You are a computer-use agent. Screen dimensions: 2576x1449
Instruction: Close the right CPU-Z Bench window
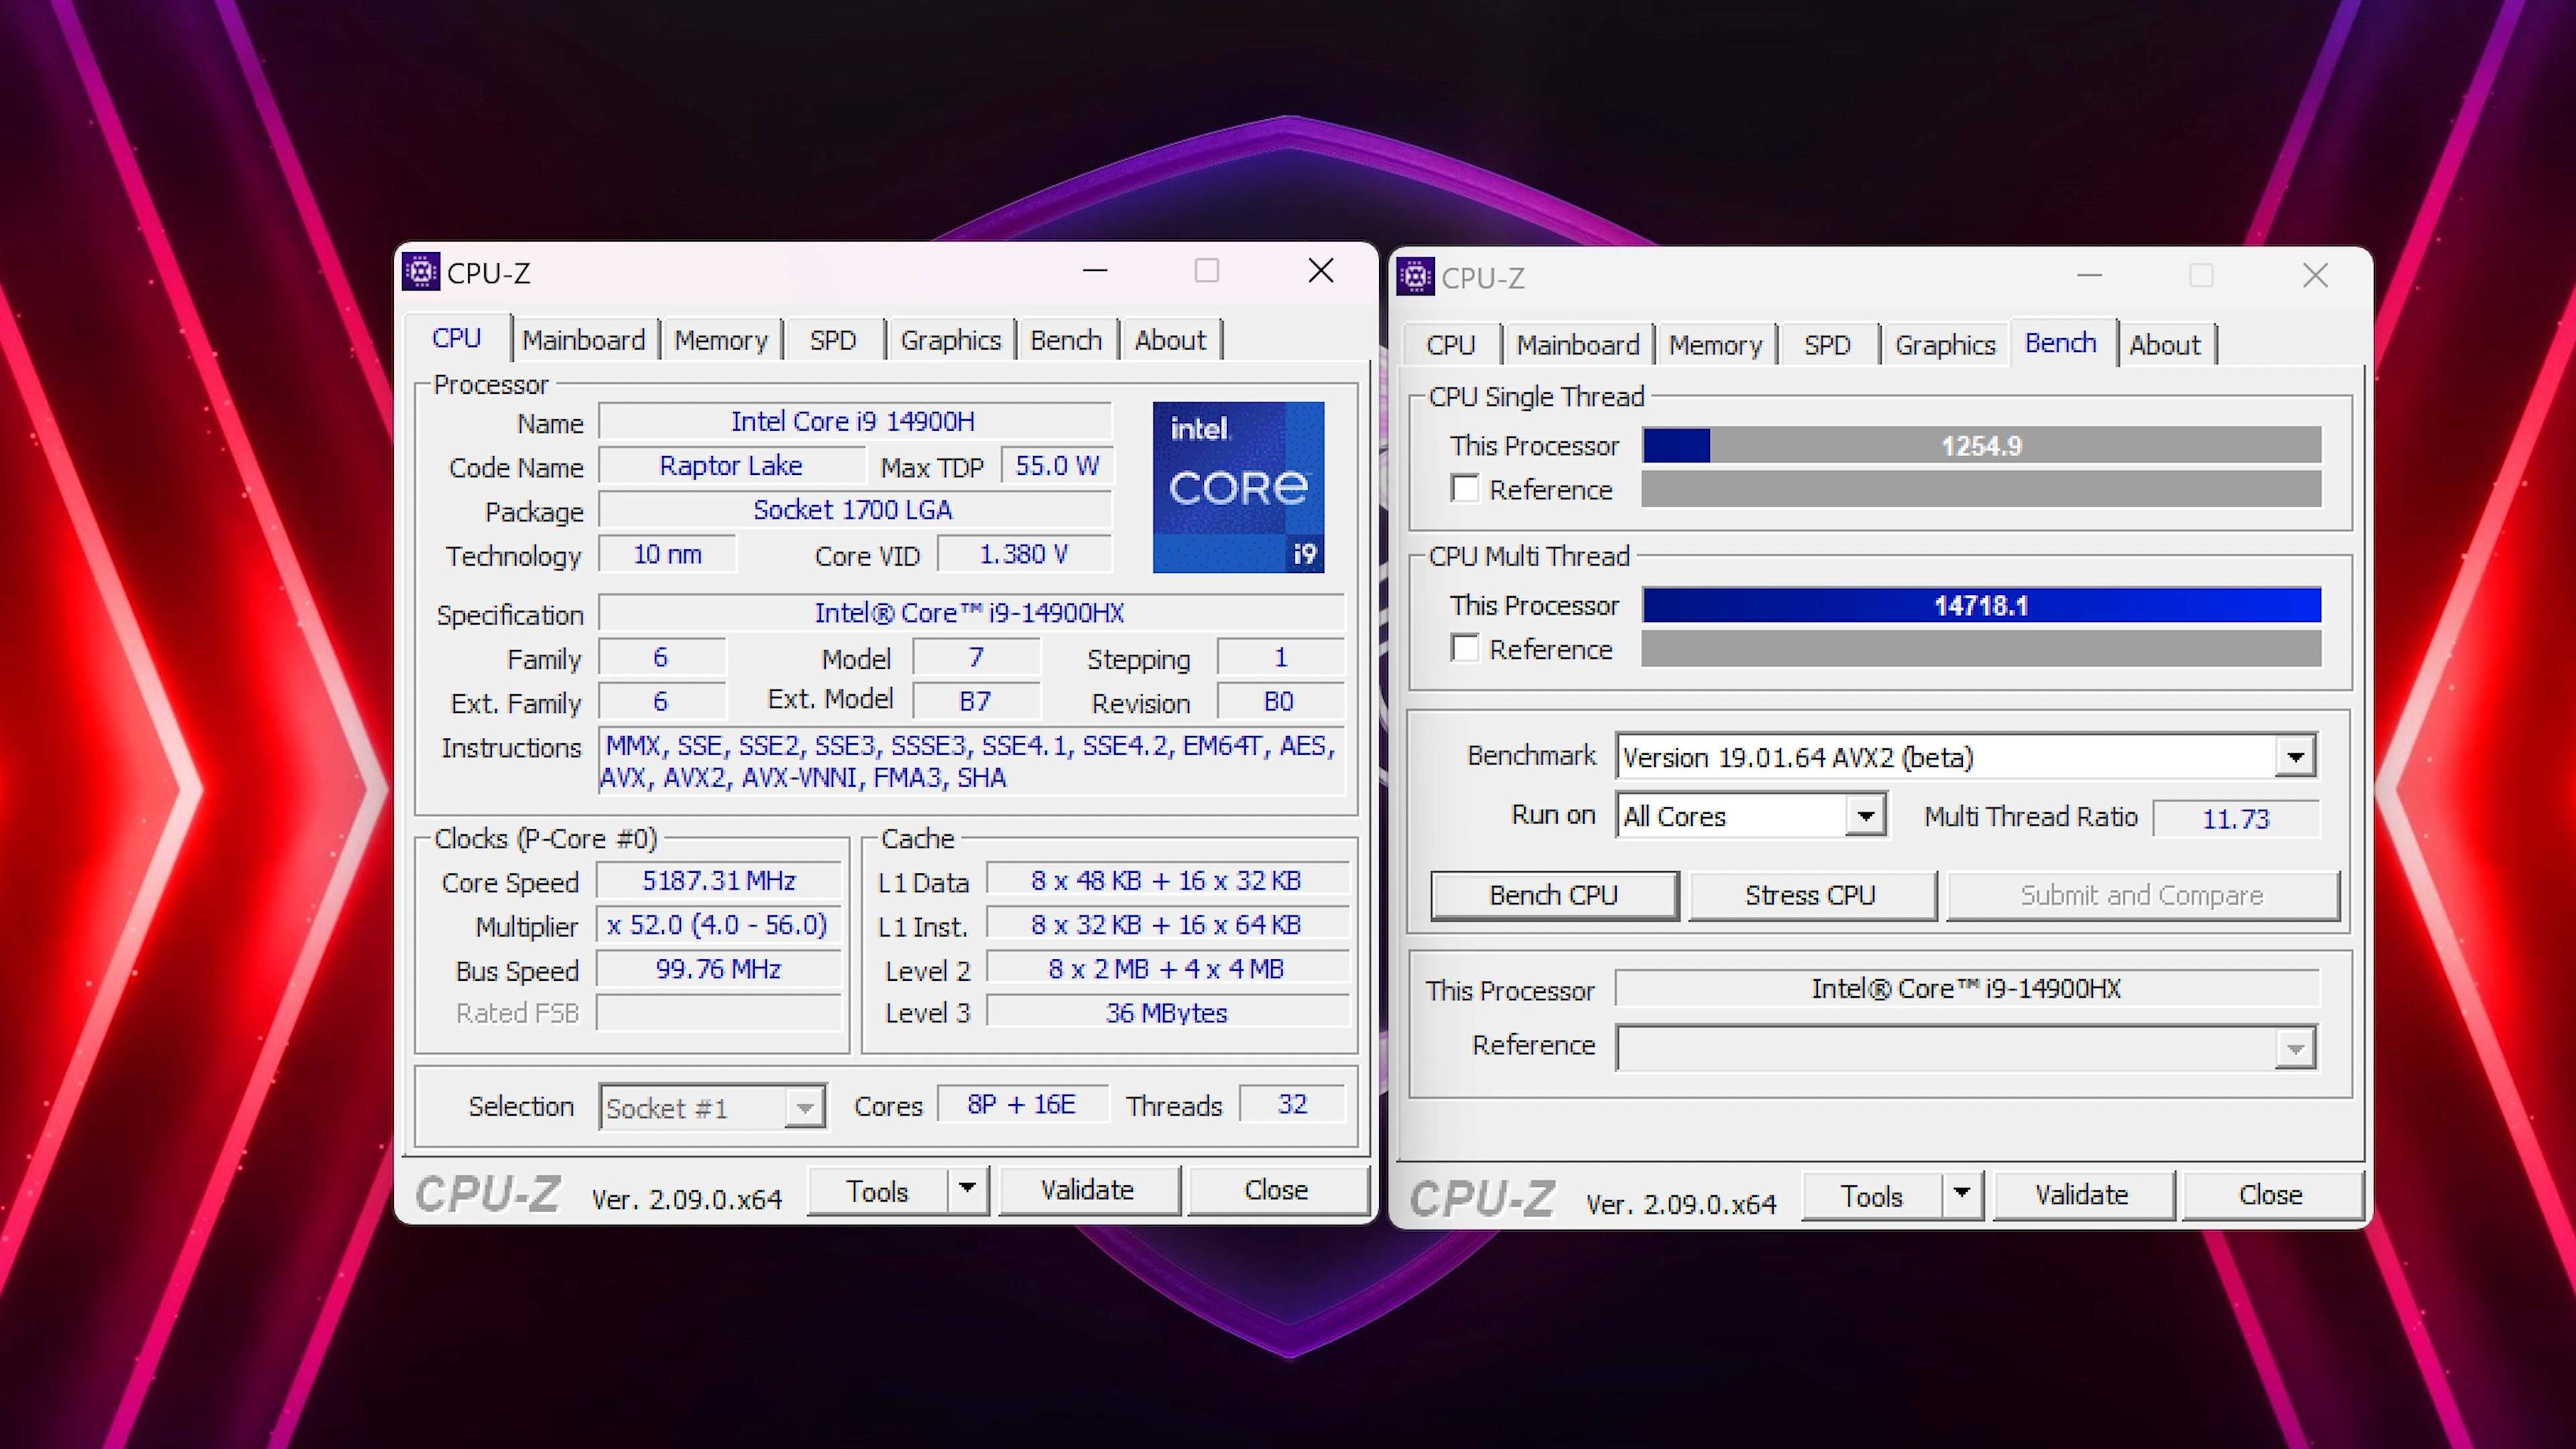(2315, 276)
